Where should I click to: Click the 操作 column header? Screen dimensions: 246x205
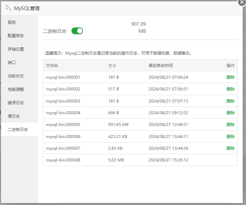coord(231,65)
